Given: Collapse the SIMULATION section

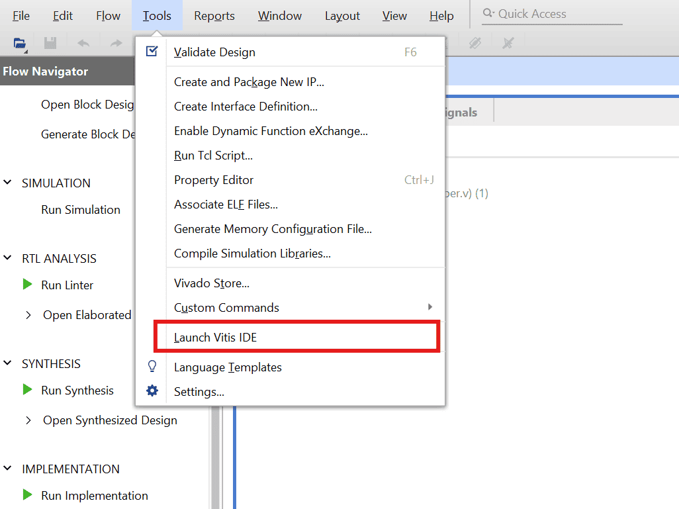Looking at the screenshot, I should pos(8,183).
